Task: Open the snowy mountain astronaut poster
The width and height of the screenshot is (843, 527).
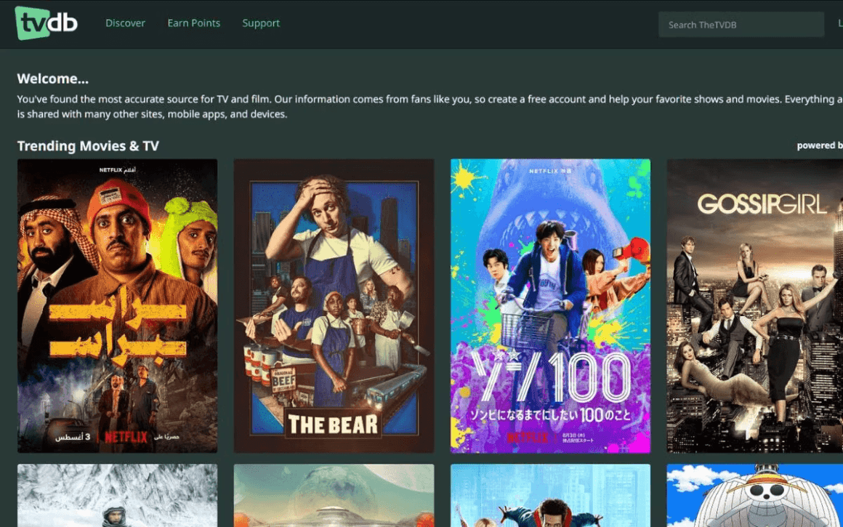Action: point(117,495)
